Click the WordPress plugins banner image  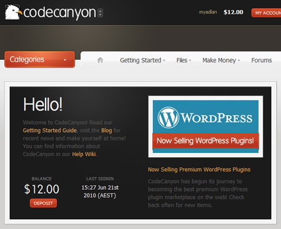click(x=205, y=127)
